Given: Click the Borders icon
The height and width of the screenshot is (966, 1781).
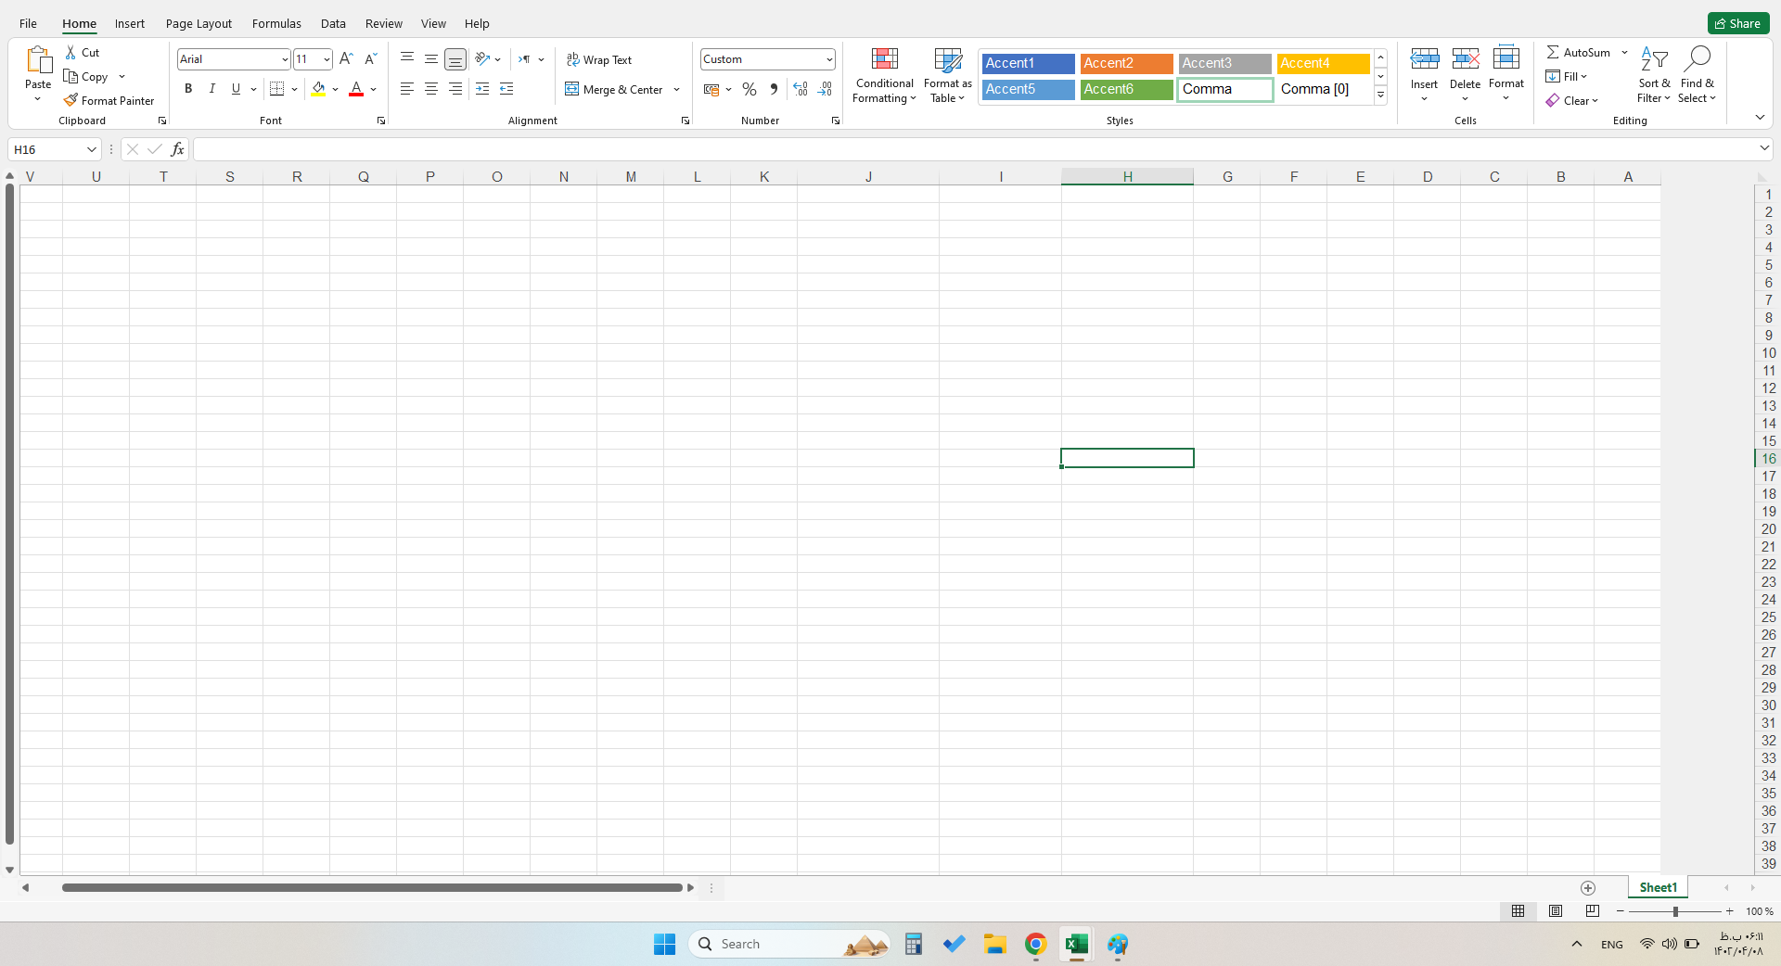Looking at the screenshot, I should point(276,89).
